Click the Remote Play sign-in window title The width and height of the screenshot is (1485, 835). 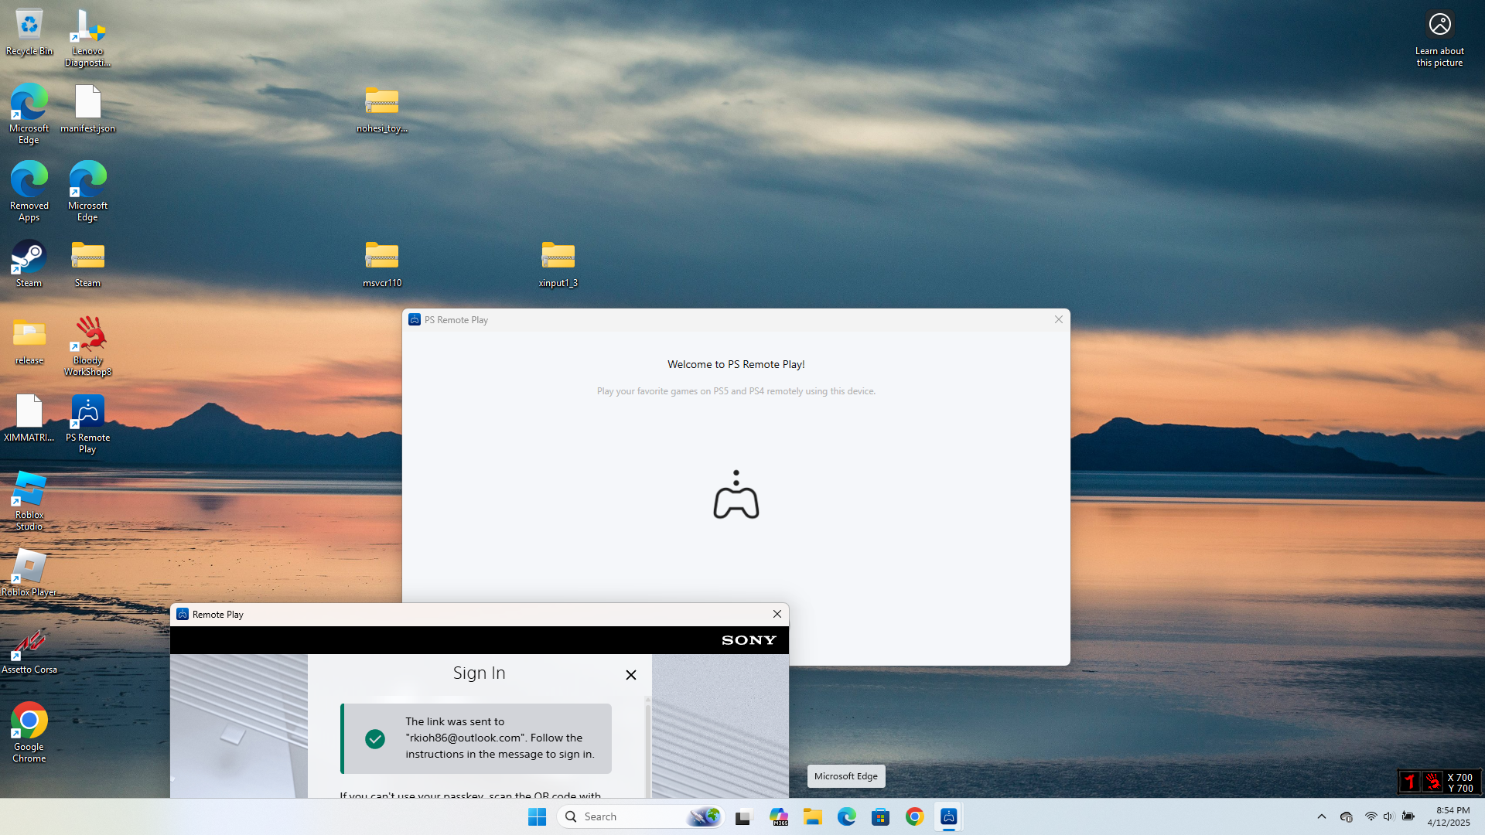coord(218,615)
